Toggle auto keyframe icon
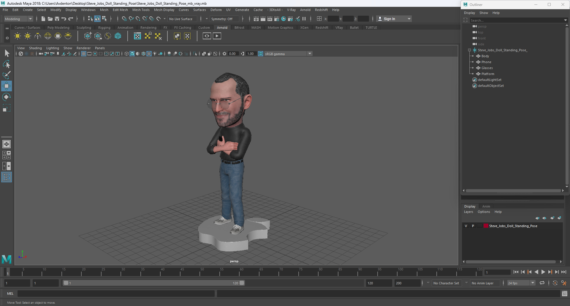This screenshot has width=570, height=306. 555,283
